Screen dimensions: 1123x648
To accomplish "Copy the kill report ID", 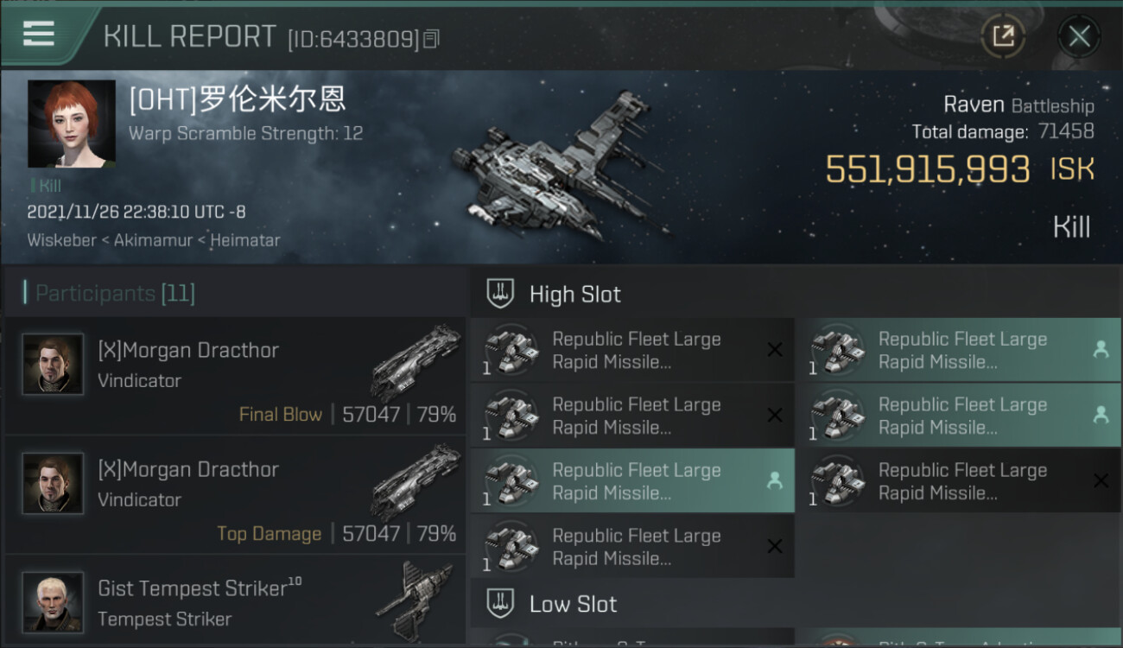I will pyautogui.click(x=431, y=39).
